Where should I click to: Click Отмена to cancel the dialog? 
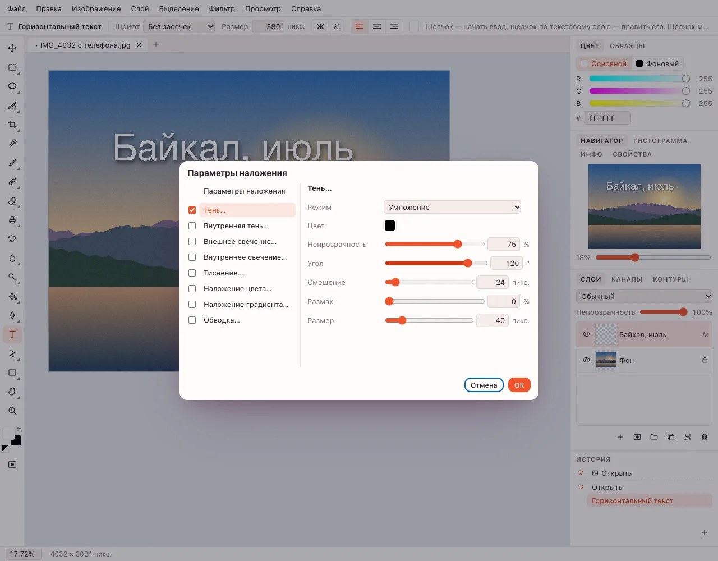coord(484,385)
